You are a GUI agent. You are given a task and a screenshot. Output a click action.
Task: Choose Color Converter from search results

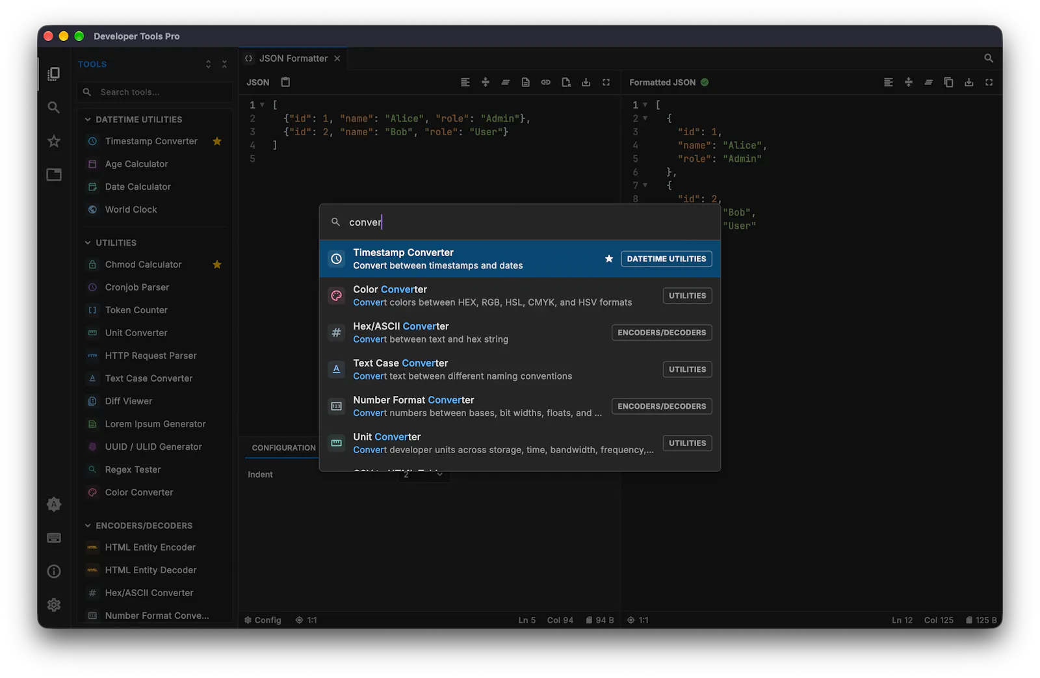(x=520, y=296)
